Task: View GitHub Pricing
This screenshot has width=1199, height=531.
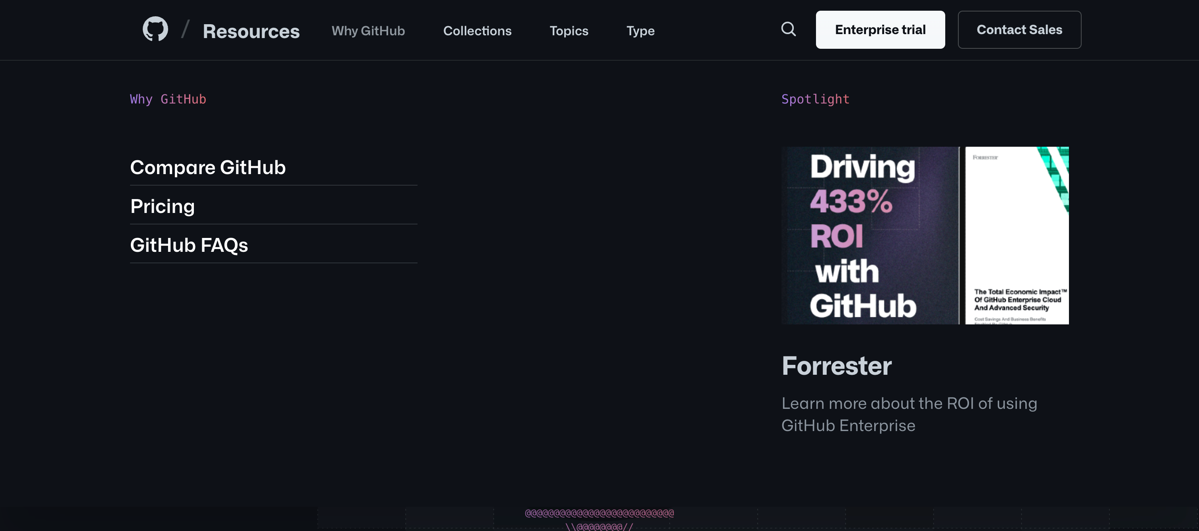Action: pos(163,206)
